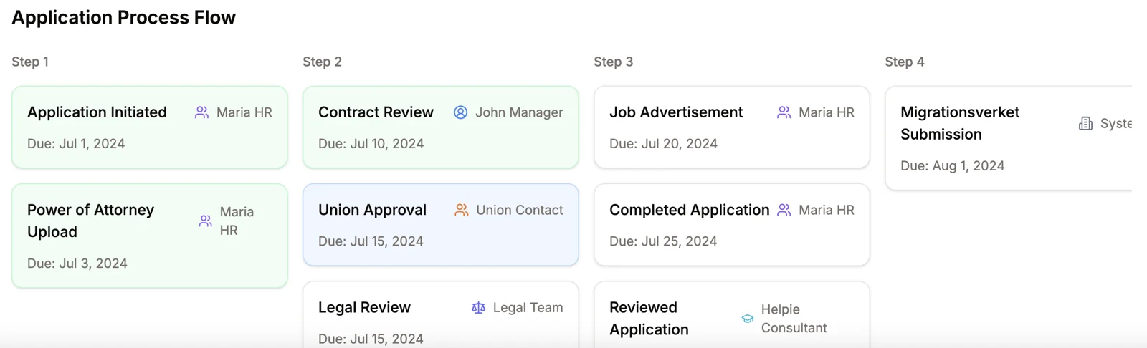This screenshot has width=1147, height=348.
Task: Click Legal Team assignee name
Action: tap(528, 308)
